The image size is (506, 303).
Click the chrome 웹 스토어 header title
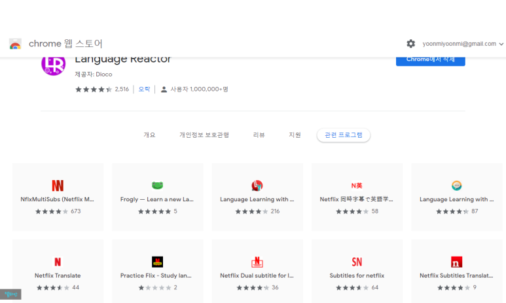click(65, 44)
